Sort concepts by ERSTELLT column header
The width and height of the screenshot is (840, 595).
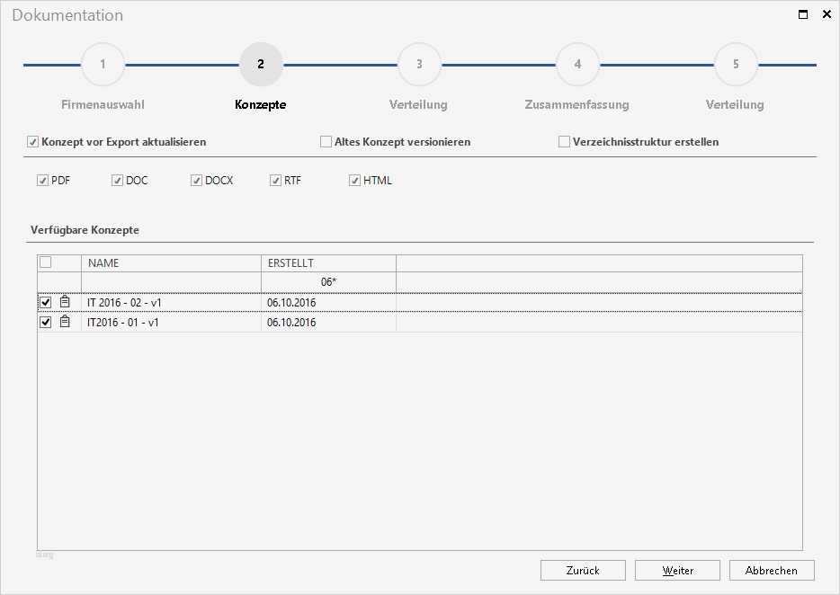coord(328,263)
